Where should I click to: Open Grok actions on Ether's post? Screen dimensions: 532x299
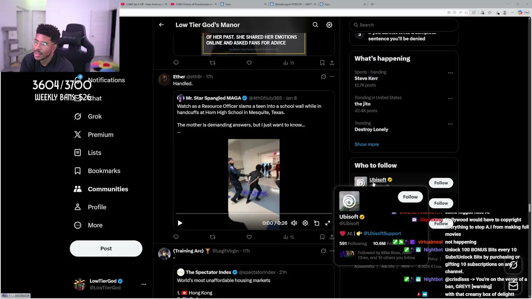pyautogui.click(x=323, y=76)
